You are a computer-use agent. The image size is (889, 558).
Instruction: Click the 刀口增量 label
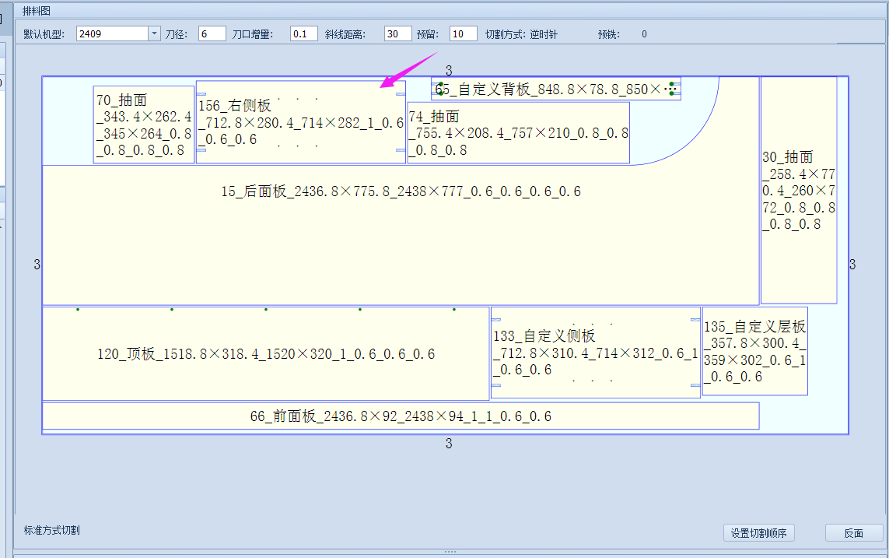coord(252,34)
